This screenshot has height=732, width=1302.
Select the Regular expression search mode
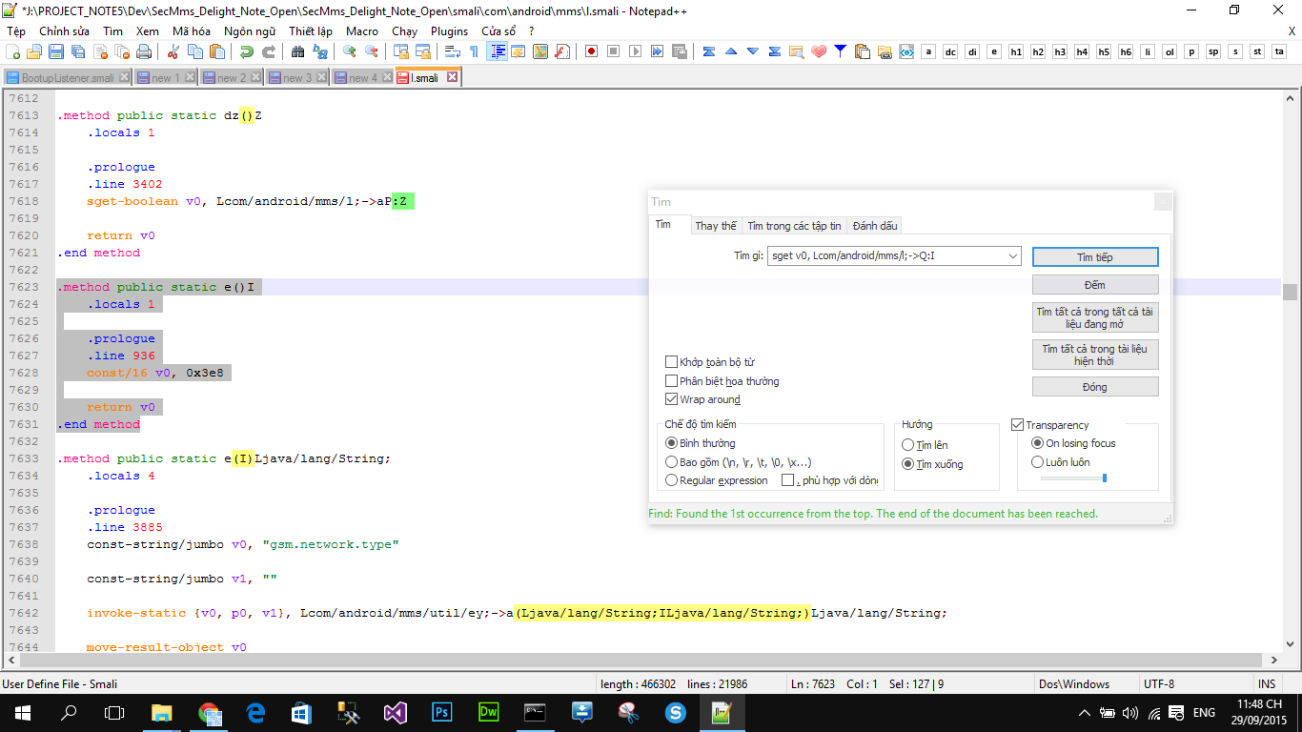point(672,480)
